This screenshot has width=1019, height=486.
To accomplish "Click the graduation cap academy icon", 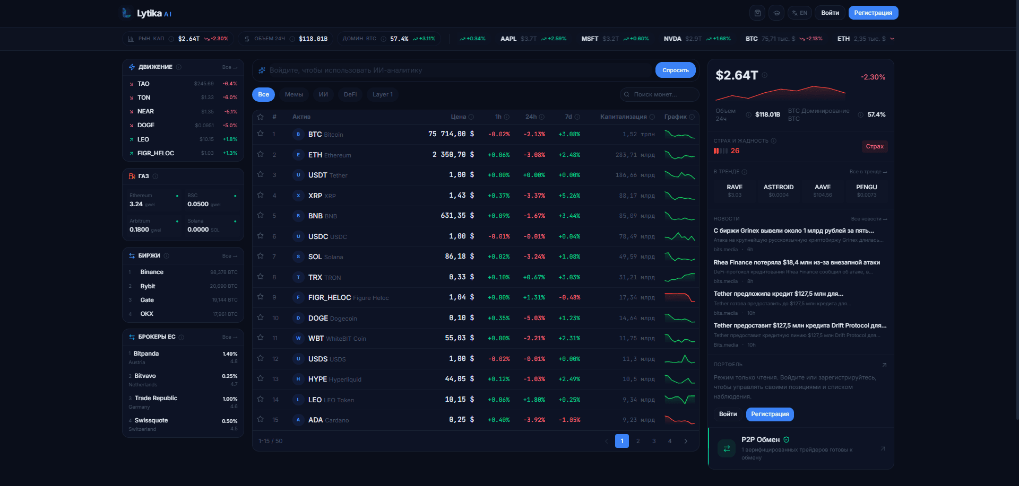I will pyautogui.click(x=776, y=12).
